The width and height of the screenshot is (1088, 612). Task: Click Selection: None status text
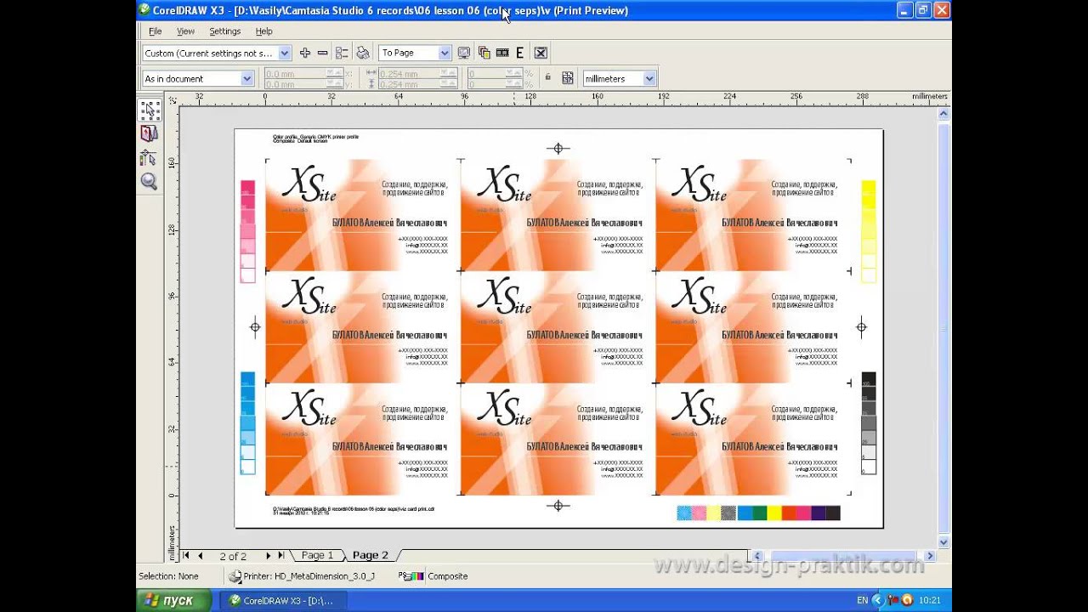coord(168,576)
